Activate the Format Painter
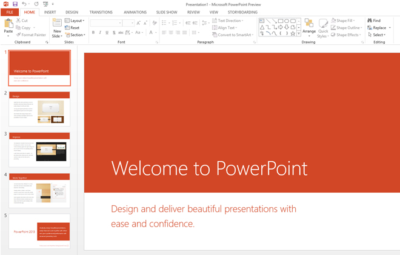This screenshot has width=400, height=255. 31,35
